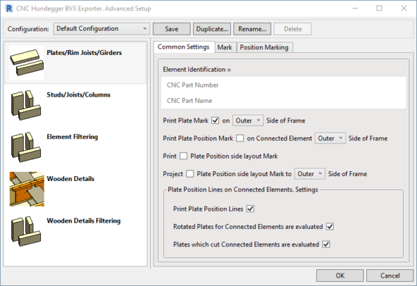Open Print Plate Mark side dropdown
The image size is (417, 286).
coord(248,120)
